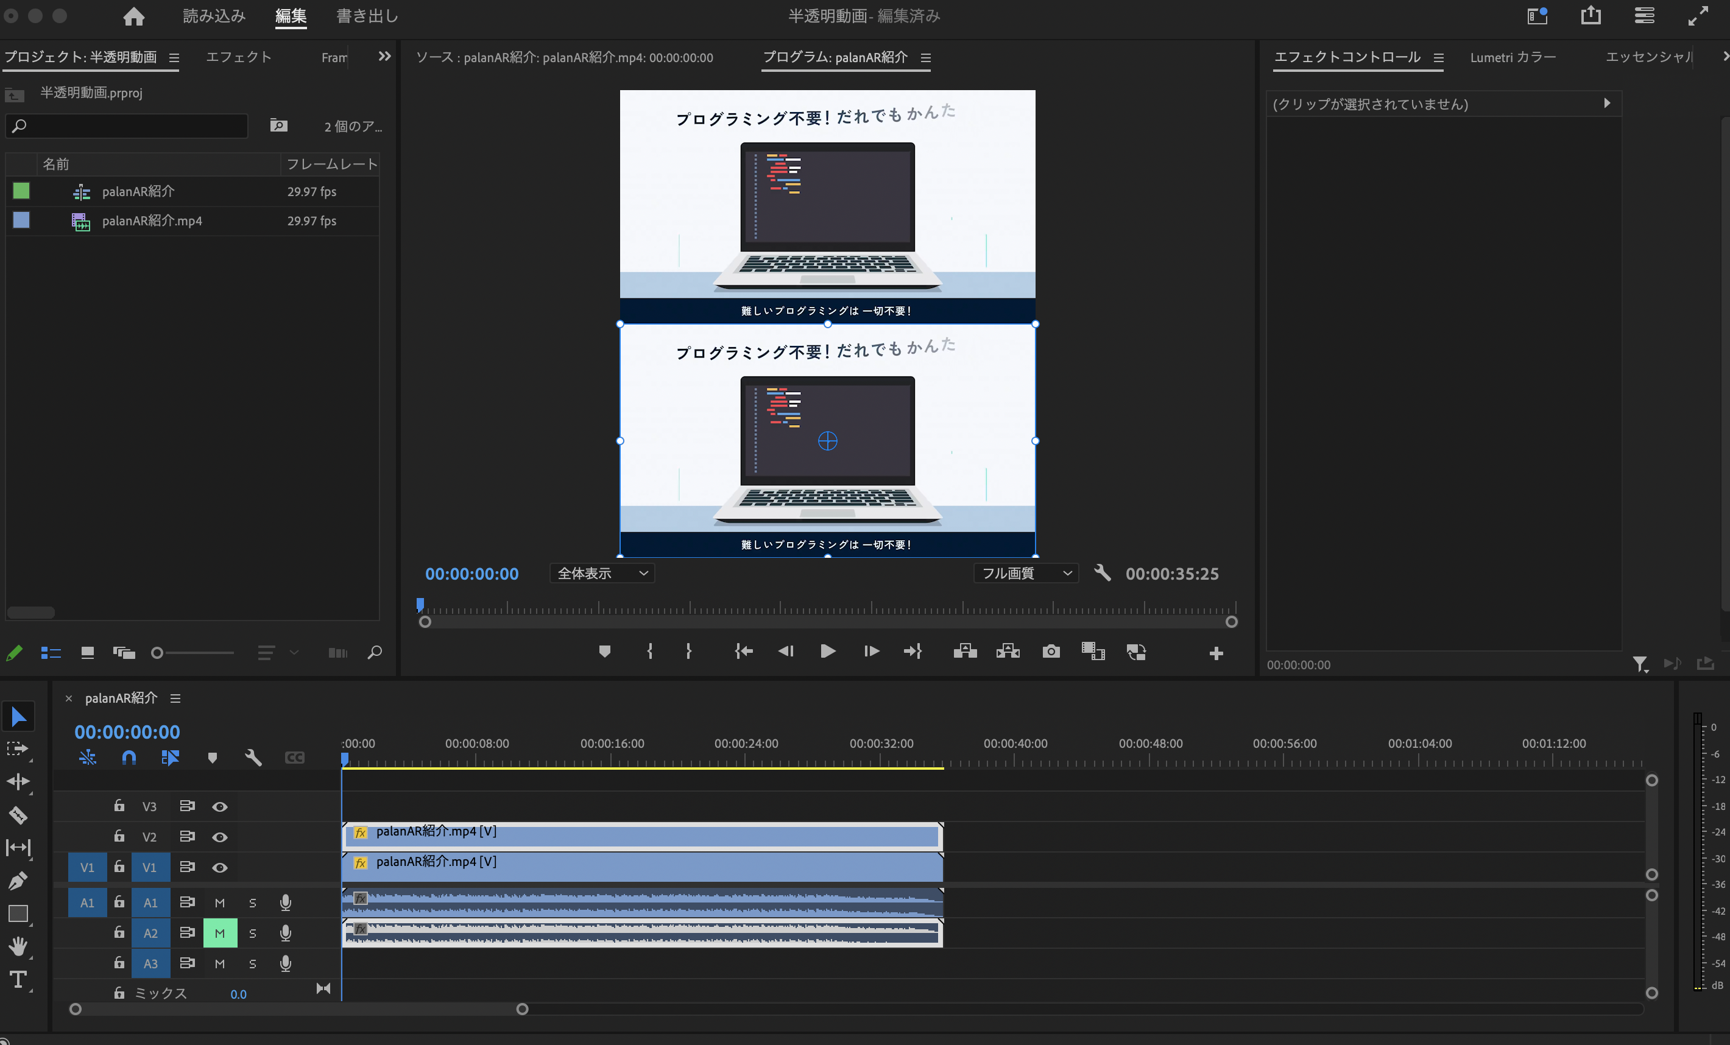Click the project search input field
The width and height of the screenshot is (1730, 1045).
click(127, 126)
